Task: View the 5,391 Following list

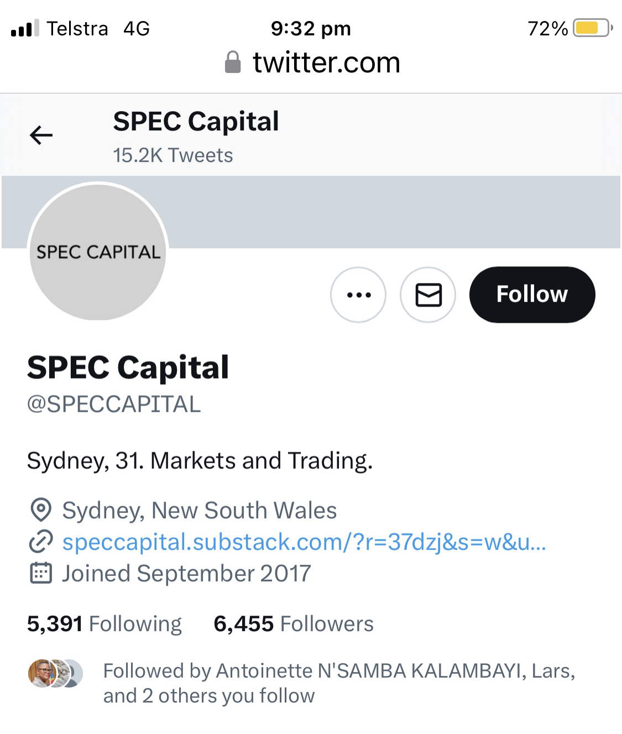Action: point(104,624)
